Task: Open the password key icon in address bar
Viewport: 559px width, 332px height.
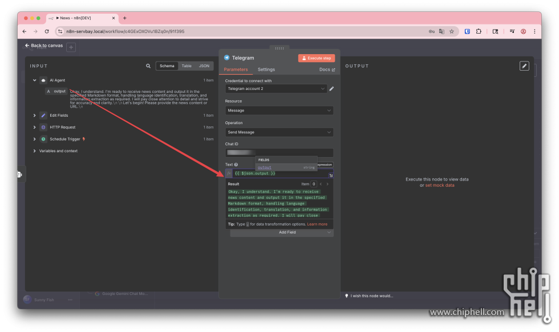Action: click(x=431, y=31)
